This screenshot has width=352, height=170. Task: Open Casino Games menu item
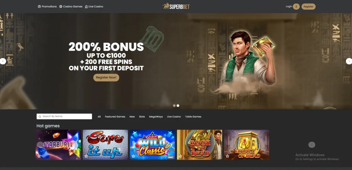[x=71, y=7]
